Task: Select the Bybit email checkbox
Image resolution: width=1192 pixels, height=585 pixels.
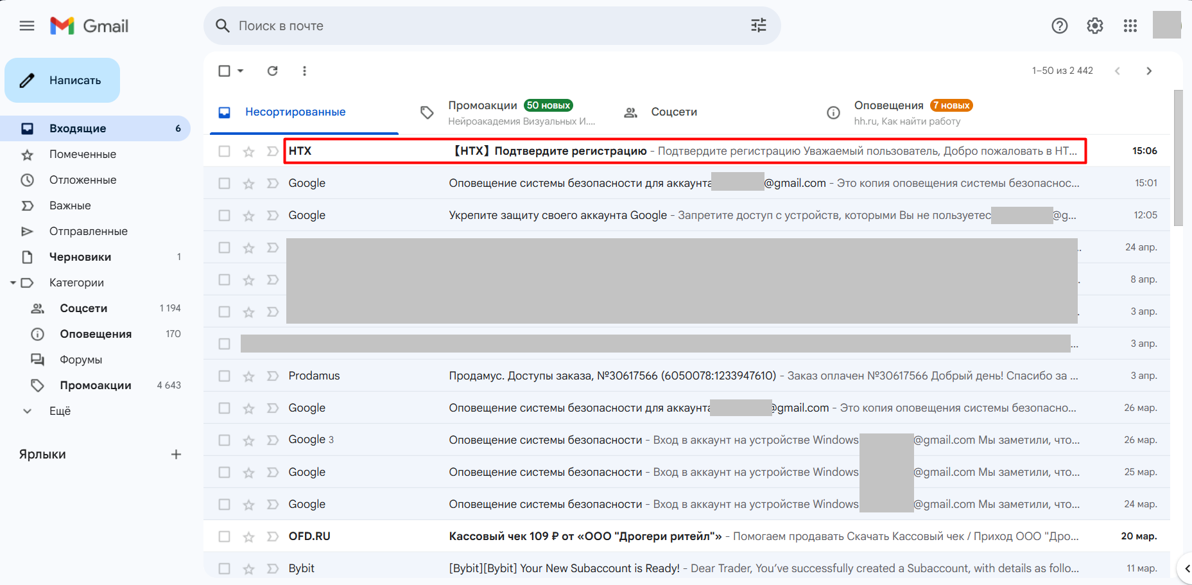Action: [x=224, y=569]
